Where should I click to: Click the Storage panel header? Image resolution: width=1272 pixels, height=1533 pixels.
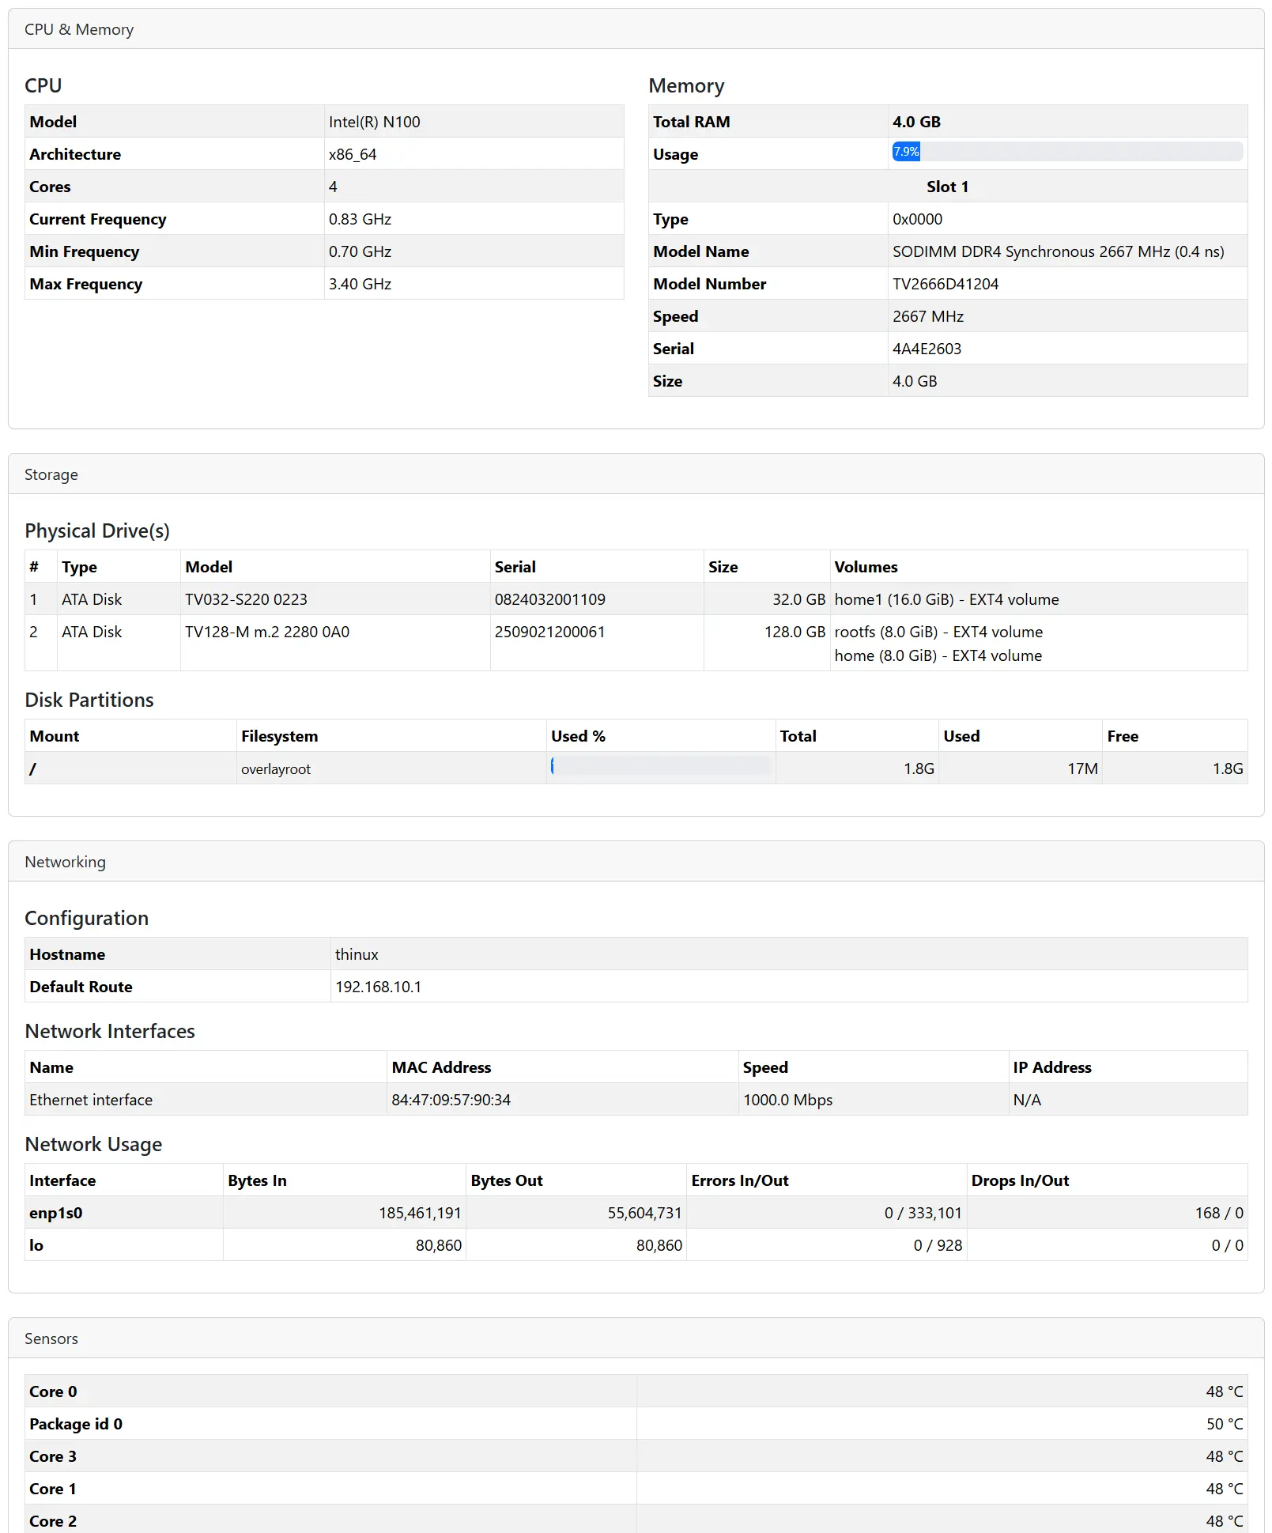[51, 474]
